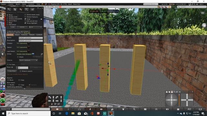Adjust the Price L$ stepper arrows
The height and width of the screenshot is (116, 207).
(16, 68)
